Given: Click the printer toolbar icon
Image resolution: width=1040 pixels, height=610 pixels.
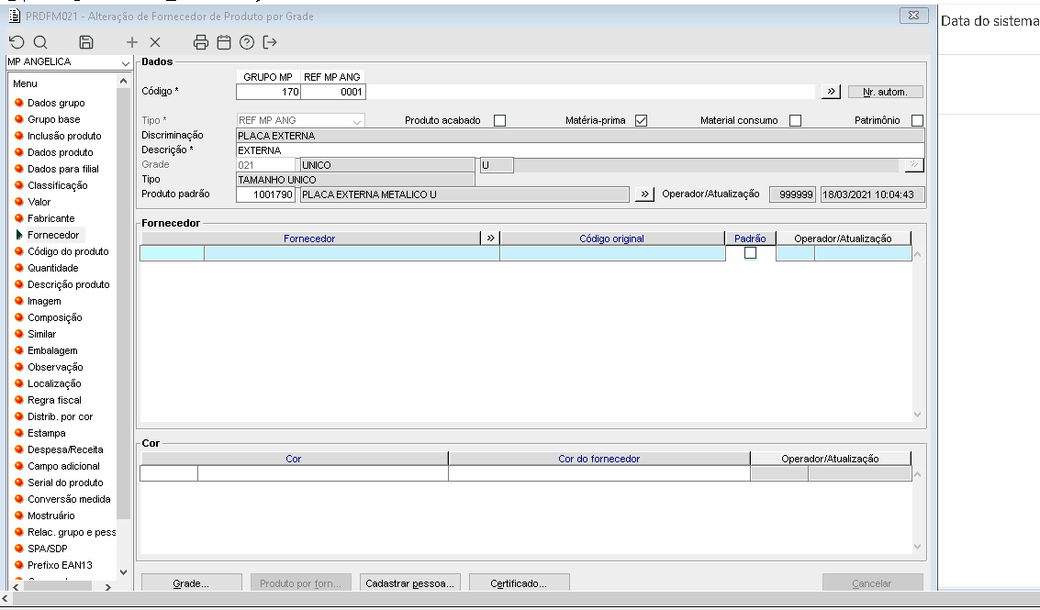Looking at the screenshot, I should [201, 42].
